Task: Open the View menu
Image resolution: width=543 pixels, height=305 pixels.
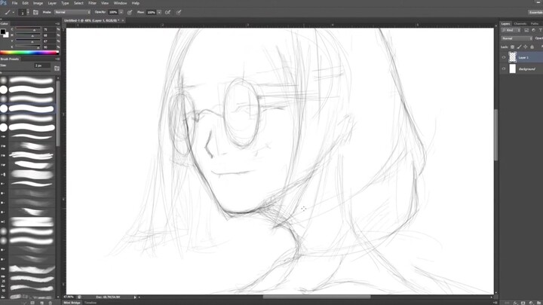Action: (105, 3)
